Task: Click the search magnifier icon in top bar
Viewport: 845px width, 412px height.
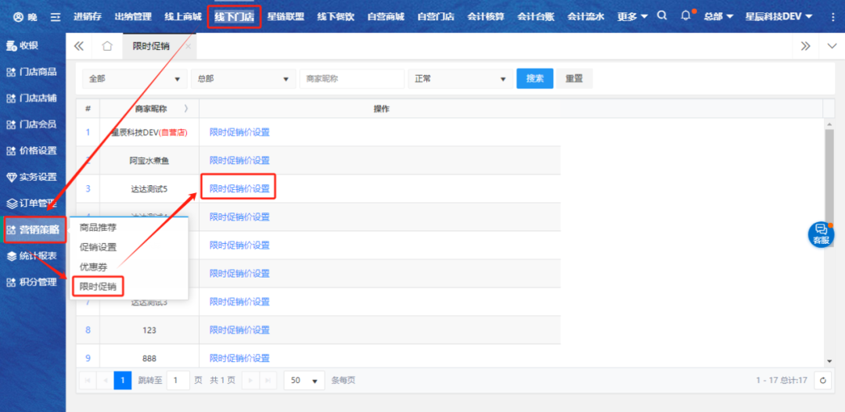Action: (662, 16)
